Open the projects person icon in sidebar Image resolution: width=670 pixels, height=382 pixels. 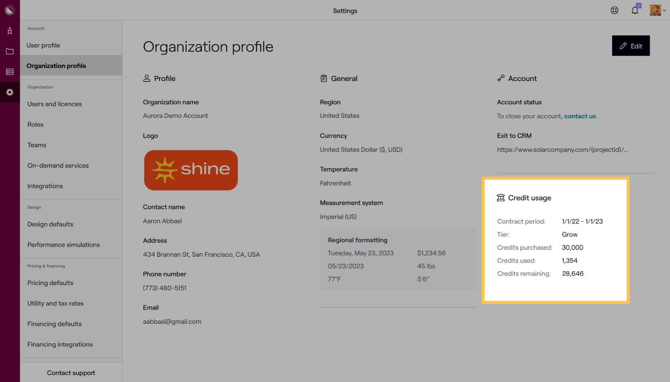(10, 31)
